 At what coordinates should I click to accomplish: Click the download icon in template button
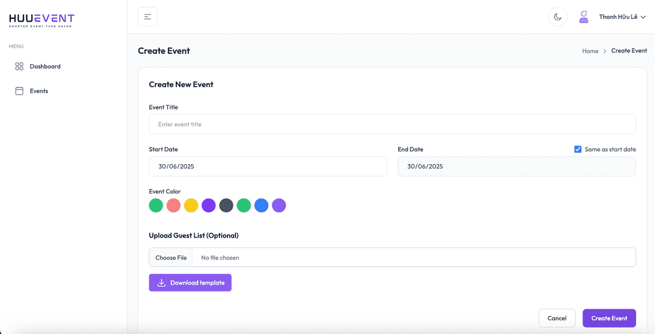coord(161,283)
